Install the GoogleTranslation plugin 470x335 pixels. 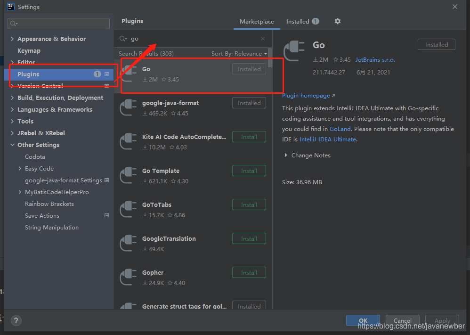[249, 238]
